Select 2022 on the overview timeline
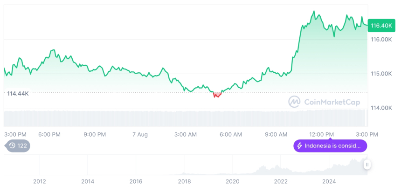This screenshot has height=187, width=401. pos(281,181)
